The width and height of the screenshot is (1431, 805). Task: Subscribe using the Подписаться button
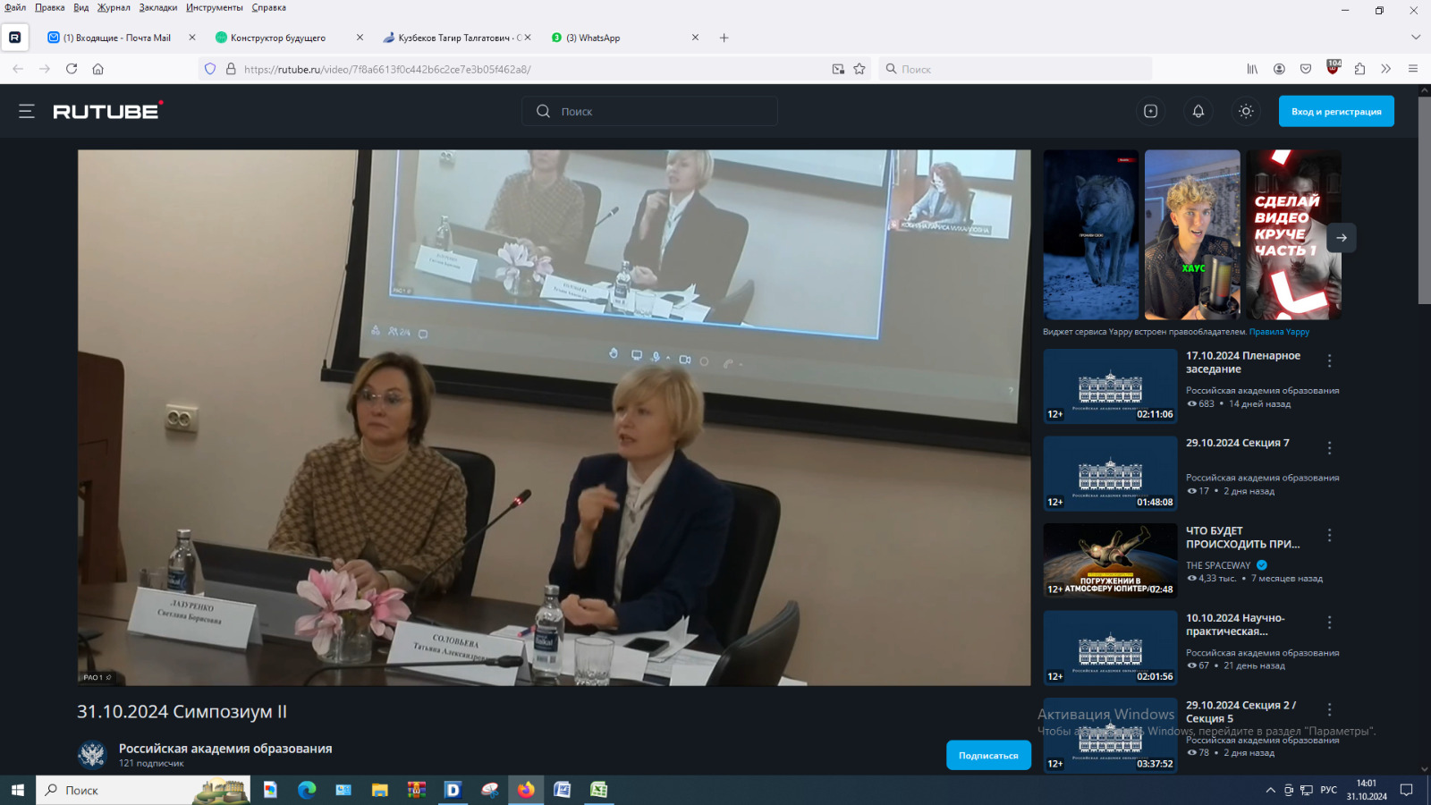pos(988,755)
